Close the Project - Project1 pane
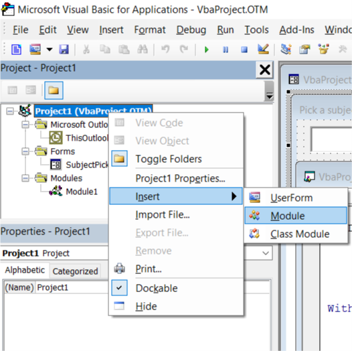The width and height of the screenshot is (352, 351). [x=265, y=70]
